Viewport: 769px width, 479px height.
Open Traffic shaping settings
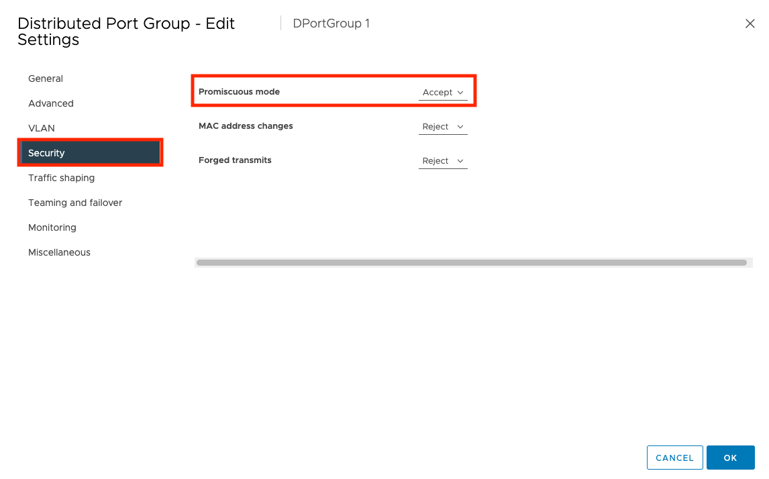click(x=61, y=178)
